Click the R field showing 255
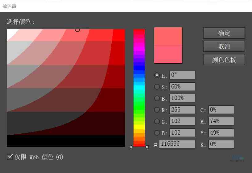 (182, 110)
